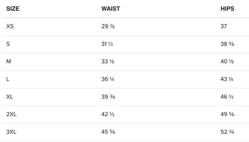249x142 pixels.
Task: Click the S waist value 31 ½
Action: (x=107, y=44)
